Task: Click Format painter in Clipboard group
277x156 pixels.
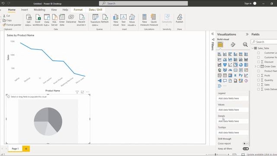Action: 12,25
